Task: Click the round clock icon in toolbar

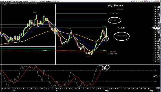Action: (145, 1)
